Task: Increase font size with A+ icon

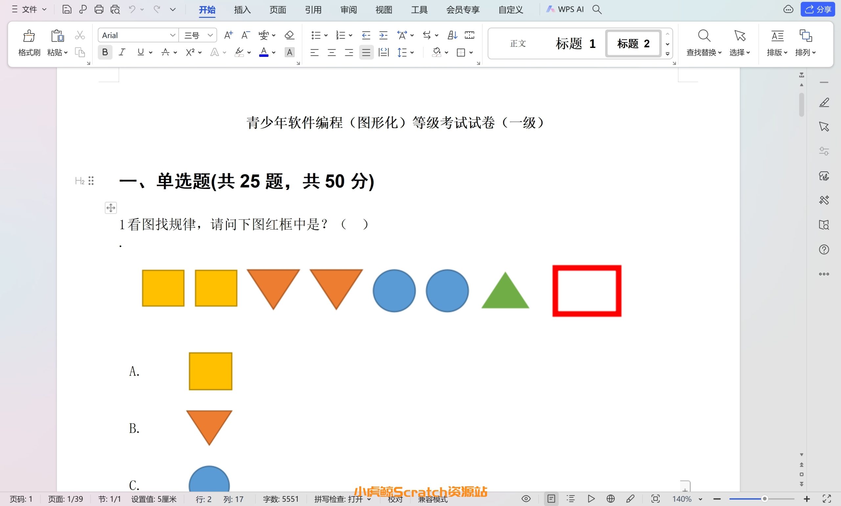Action: coord(228,35)
